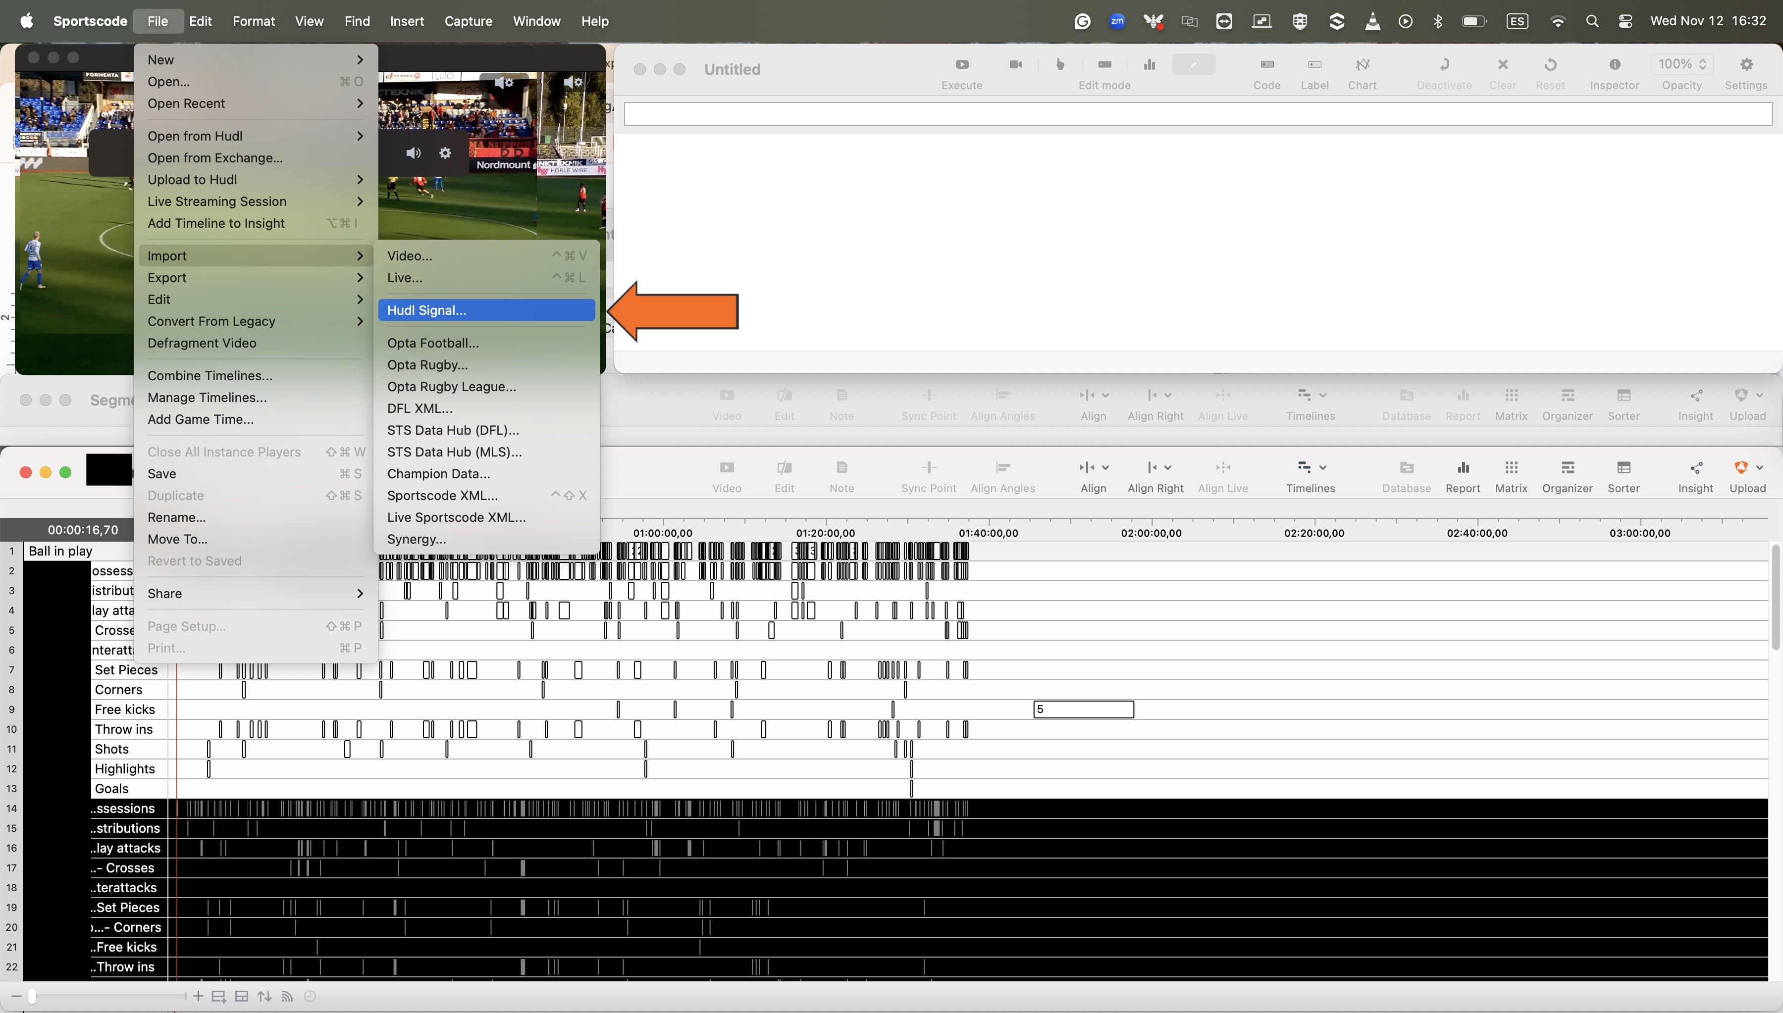Open Spotlight search in macOS menu bar
1783x1013 pixels.
point(1592,21)
